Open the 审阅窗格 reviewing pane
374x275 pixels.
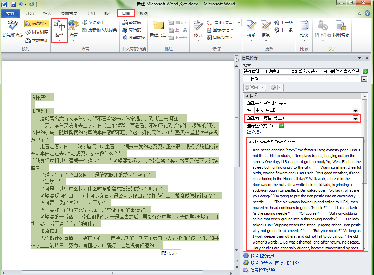(220, 38)
